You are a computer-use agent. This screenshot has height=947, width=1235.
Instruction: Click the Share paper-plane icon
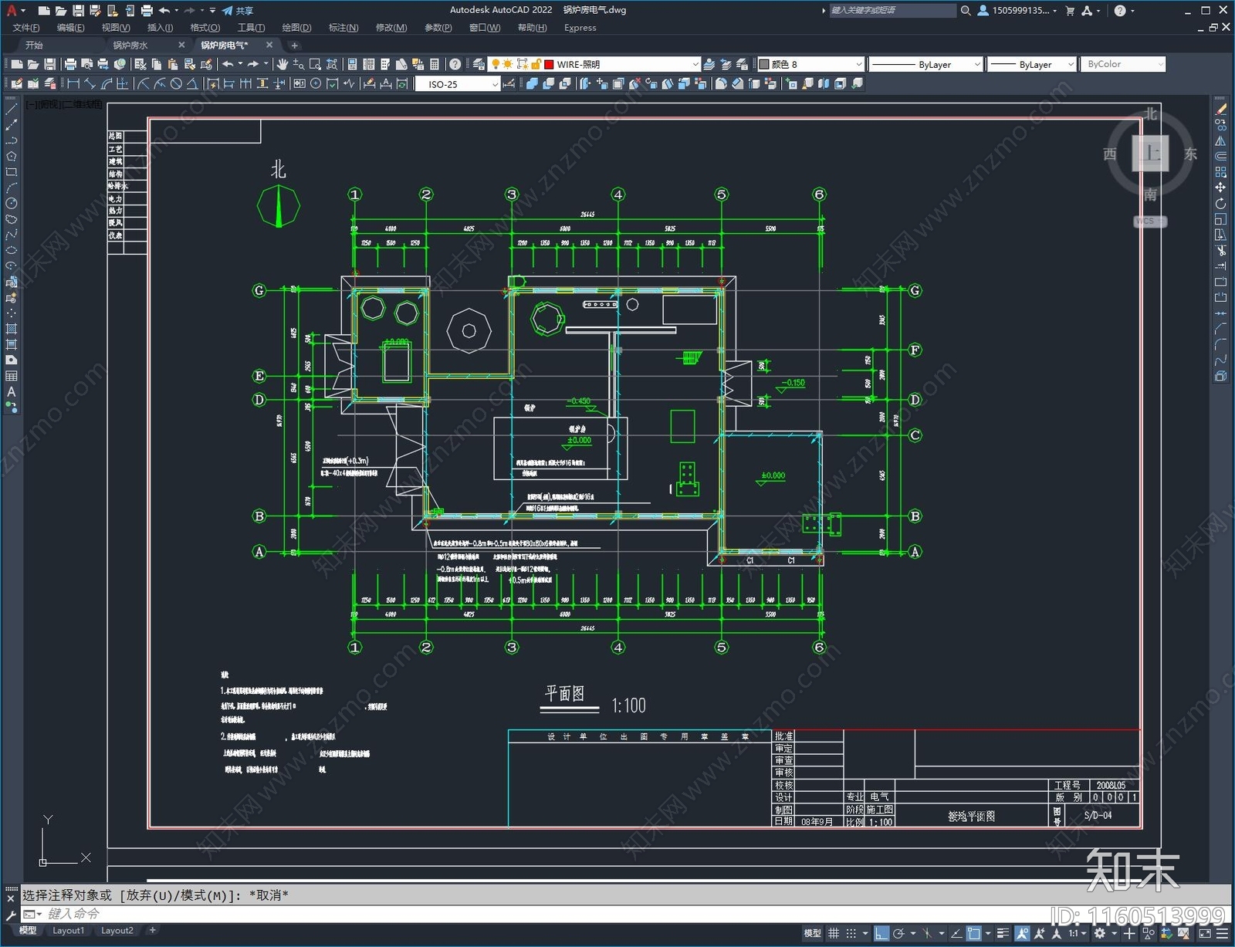pyautogui.click(x=227, y=11)
